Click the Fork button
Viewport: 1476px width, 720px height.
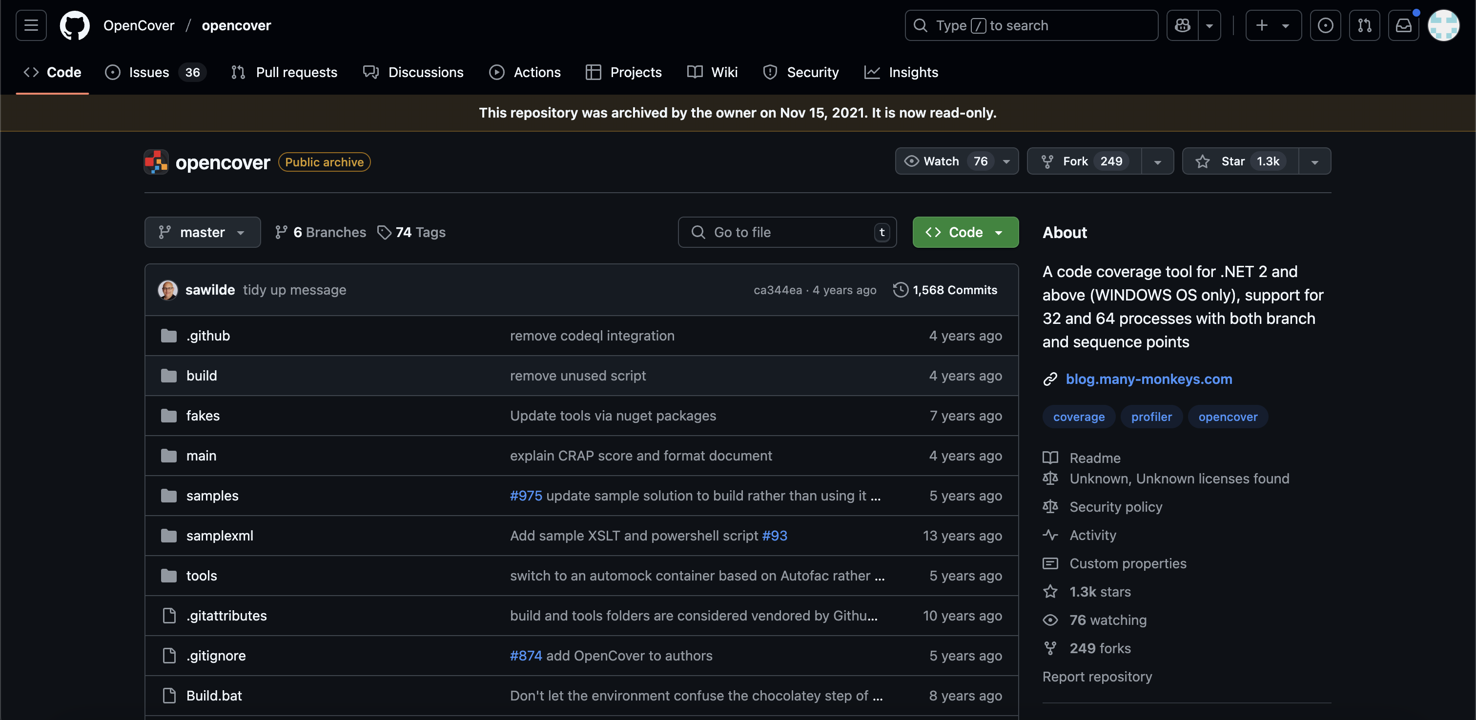click(x=1084, y=161)
